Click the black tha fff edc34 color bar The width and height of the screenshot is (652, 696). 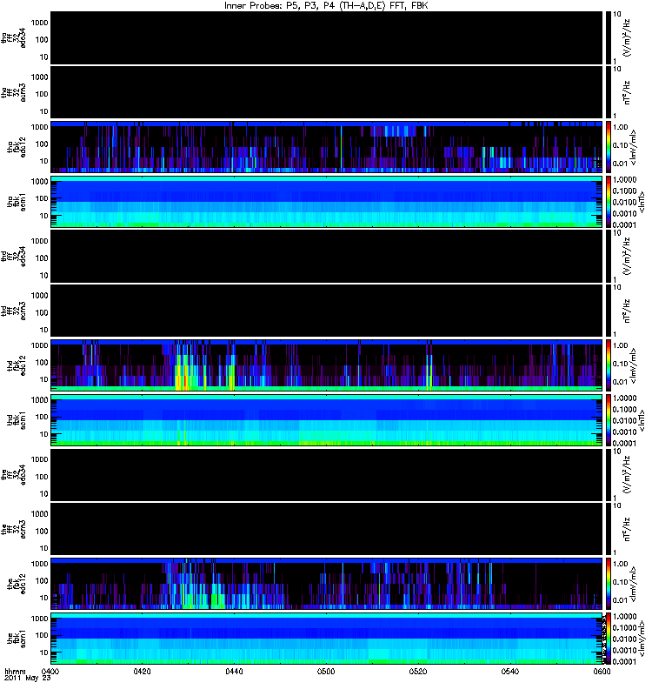coord(608,38)
